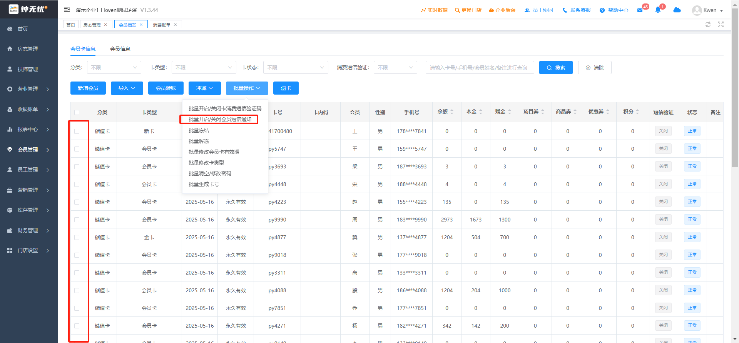
Task: Click the 搜索 search button
Action: 556,67
